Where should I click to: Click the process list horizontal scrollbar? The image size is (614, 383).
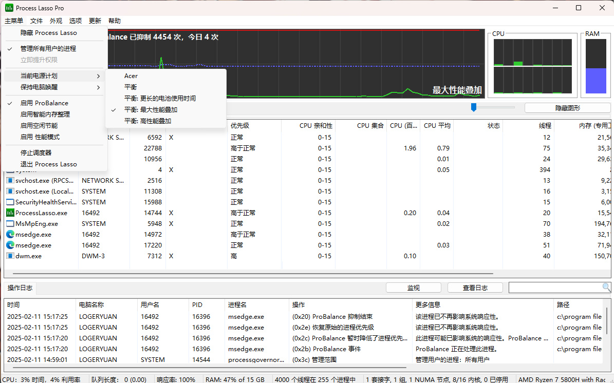click(253, 274)
